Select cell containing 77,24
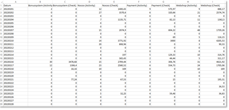This screenshot has width=229, height=110. click(x=65, y=80)
